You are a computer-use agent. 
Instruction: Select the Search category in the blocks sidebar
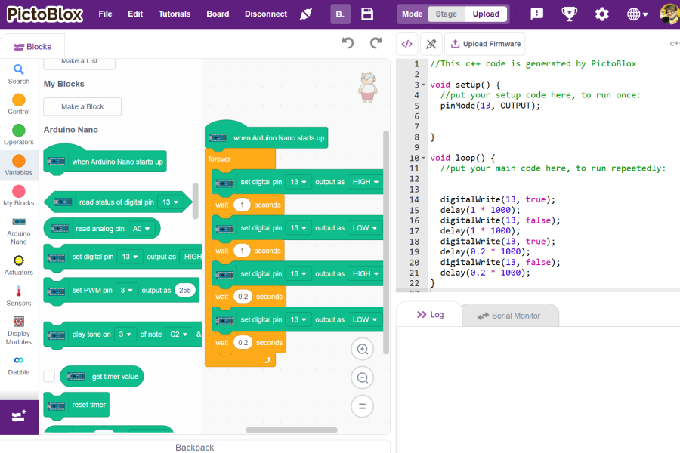tap(18, 72)
